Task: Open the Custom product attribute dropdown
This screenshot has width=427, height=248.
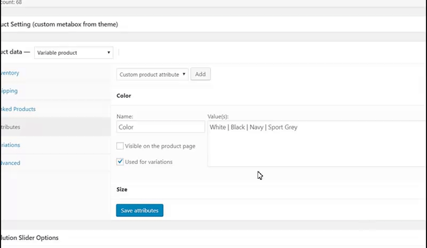Action: [x=152, y=75]
